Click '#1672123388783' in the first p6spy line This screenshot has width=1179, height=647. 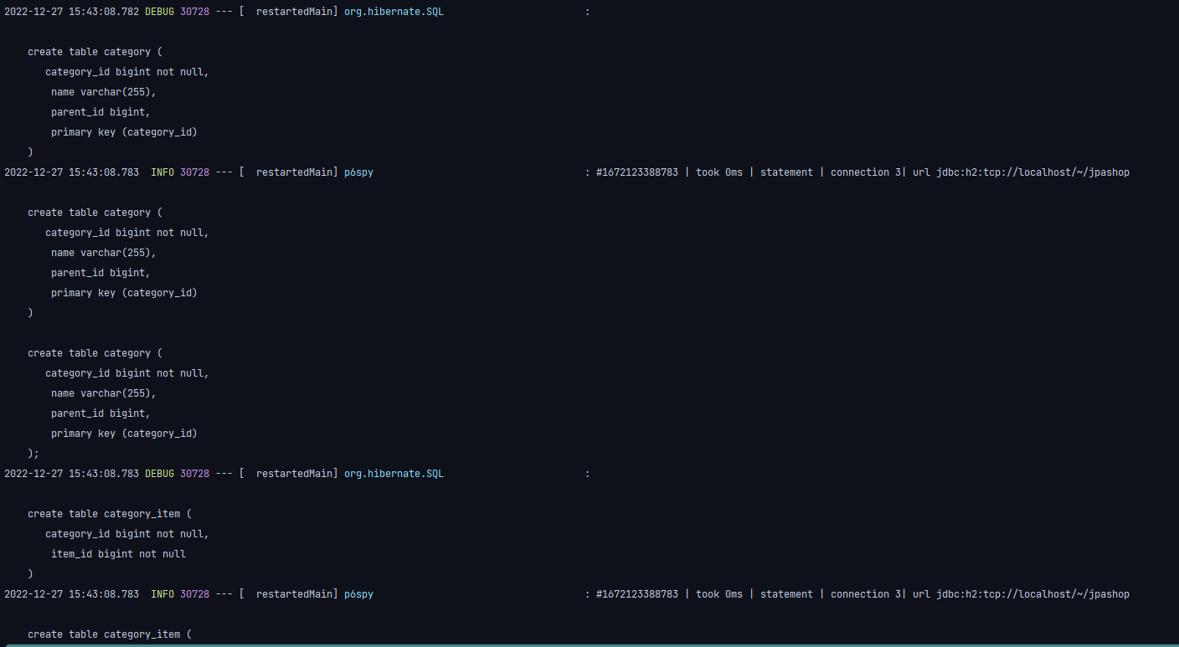pos(636,172)
